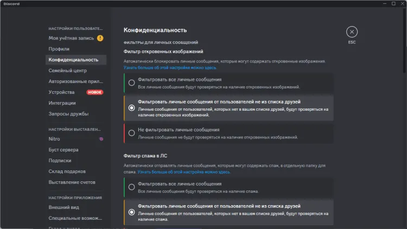Go to Семейный центр section
The height and width of the screenshot is (229, 407).
pyautogui.click(x=67, y=71)
